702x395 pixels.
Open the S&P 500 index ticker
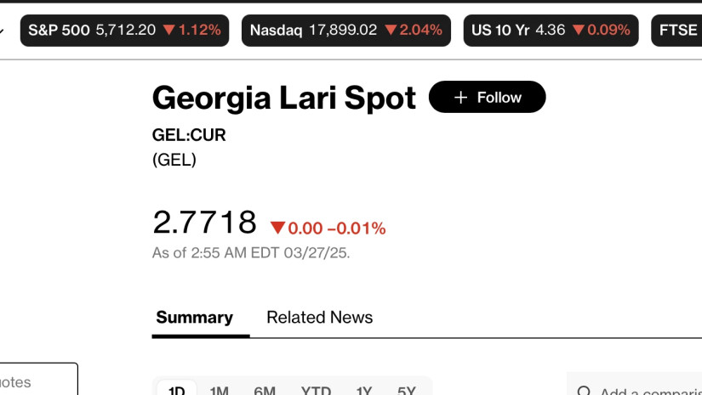pyautogui.click(x=124, y=30)
